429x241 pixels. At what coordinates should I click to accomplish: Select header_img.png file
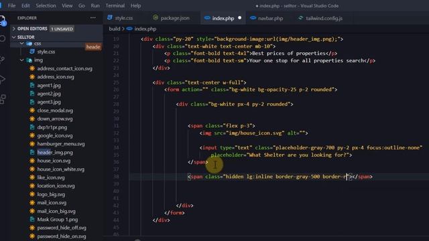click(x=55, y=152)
